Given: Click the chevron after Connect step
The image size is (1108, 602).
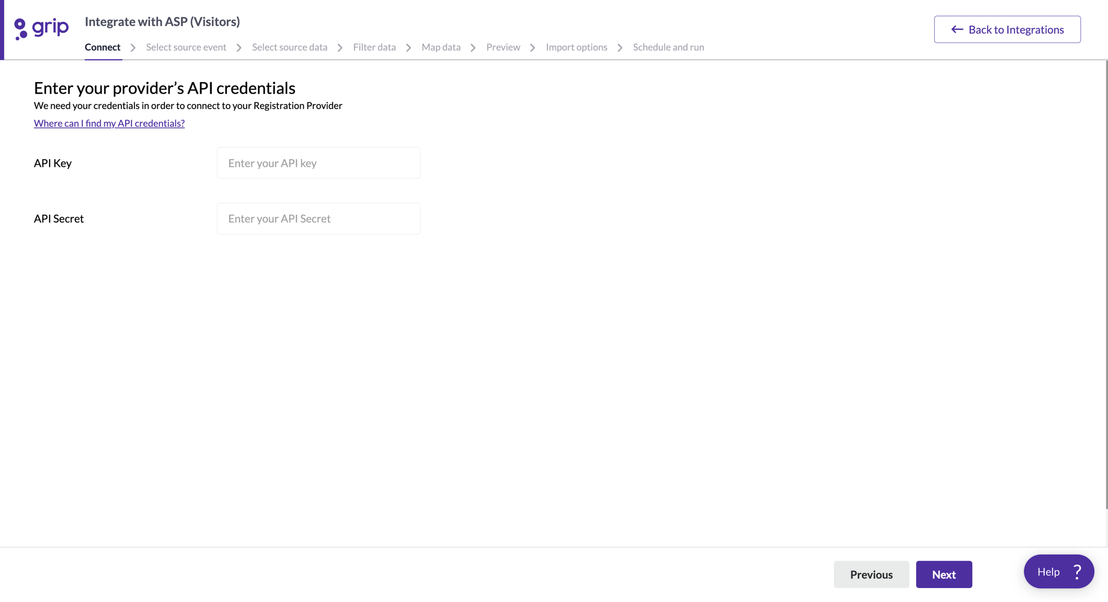Looking at the screenshot, I should [x=133, y=47].
